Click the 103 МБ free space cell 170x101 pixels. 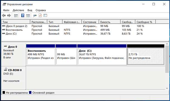tap(127, 30)
